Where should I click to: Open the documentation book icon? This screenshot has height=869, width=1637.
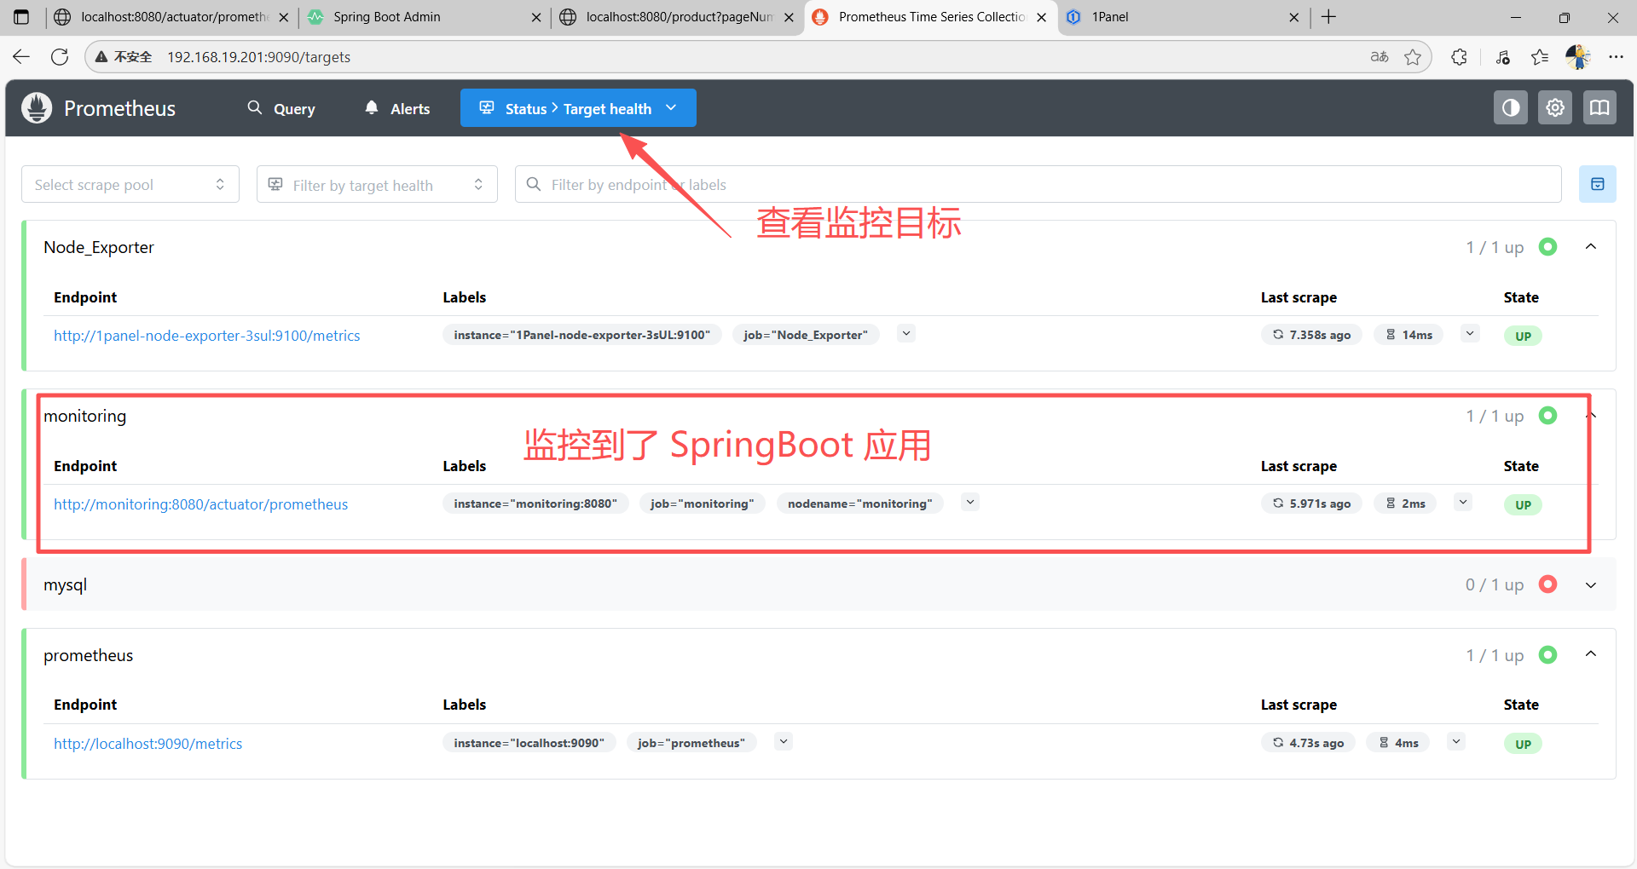coord(1600,108)
